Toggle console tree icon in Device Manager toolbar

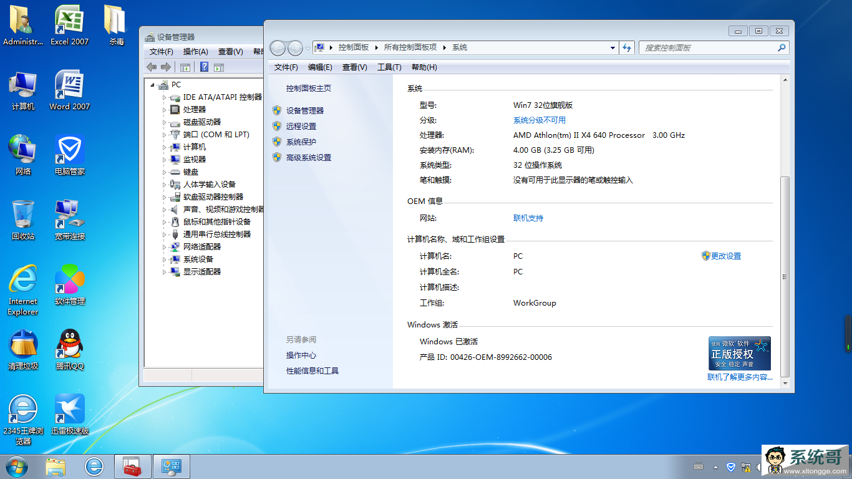[185, 67]
